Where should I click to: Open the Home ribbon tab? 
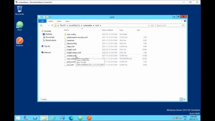click(51, 21)
